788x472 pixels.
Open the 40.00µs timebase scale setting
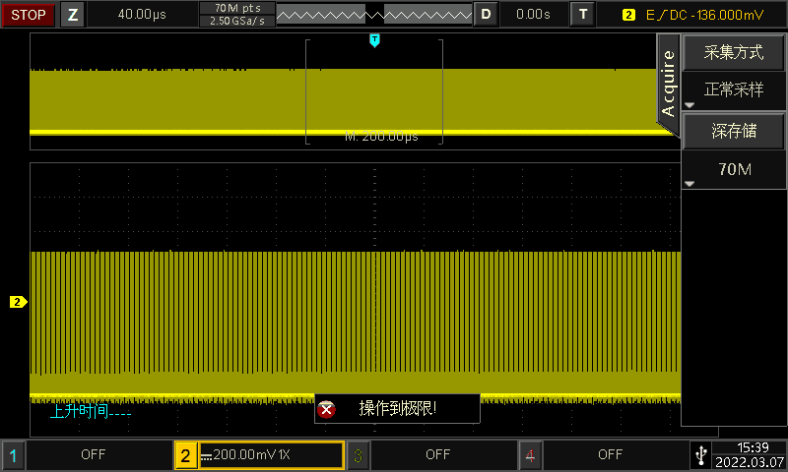tap(143, 15)
